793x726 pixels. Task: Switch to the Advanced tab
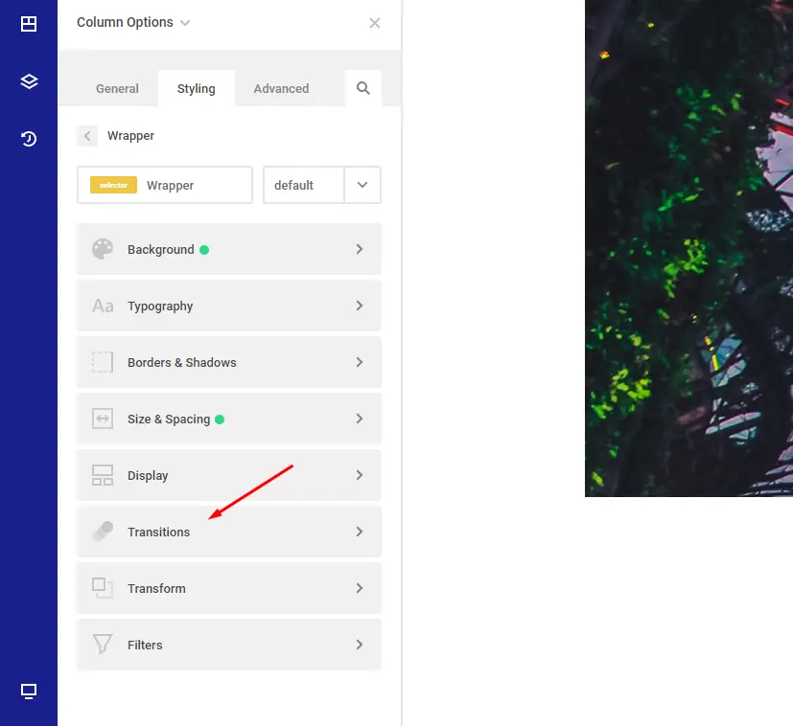point(281,88)
